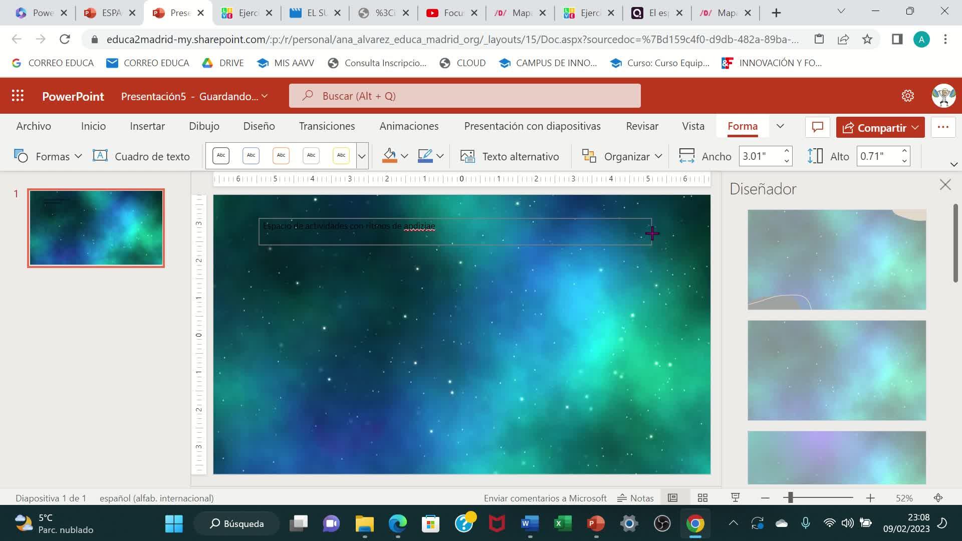Start slideshow from the status bar icon

[735, 498]
